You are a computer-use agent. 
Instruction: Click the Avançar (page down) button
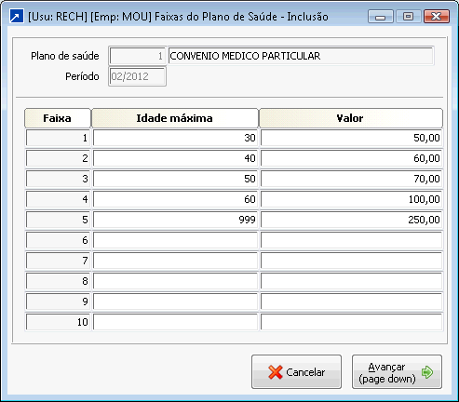(x=397, y=372)
